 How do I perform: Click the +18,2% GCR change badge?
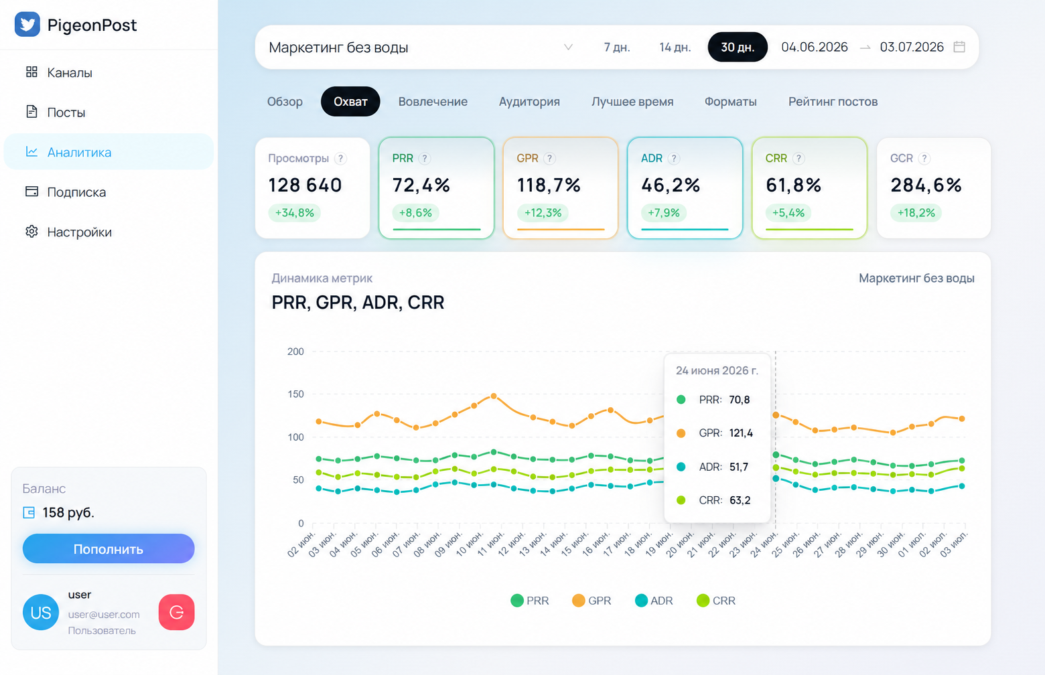916,213
